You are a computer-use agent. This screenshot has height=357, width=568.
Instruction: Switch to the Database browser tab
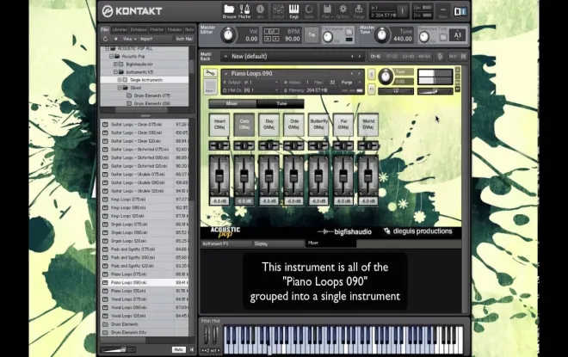[x=139, y=30]
